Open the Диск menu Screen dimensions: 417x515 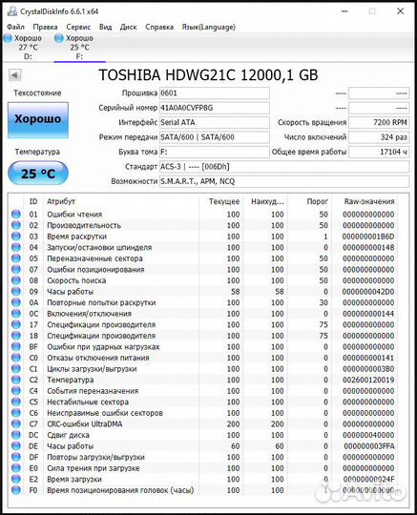click(x=128, y=27)
